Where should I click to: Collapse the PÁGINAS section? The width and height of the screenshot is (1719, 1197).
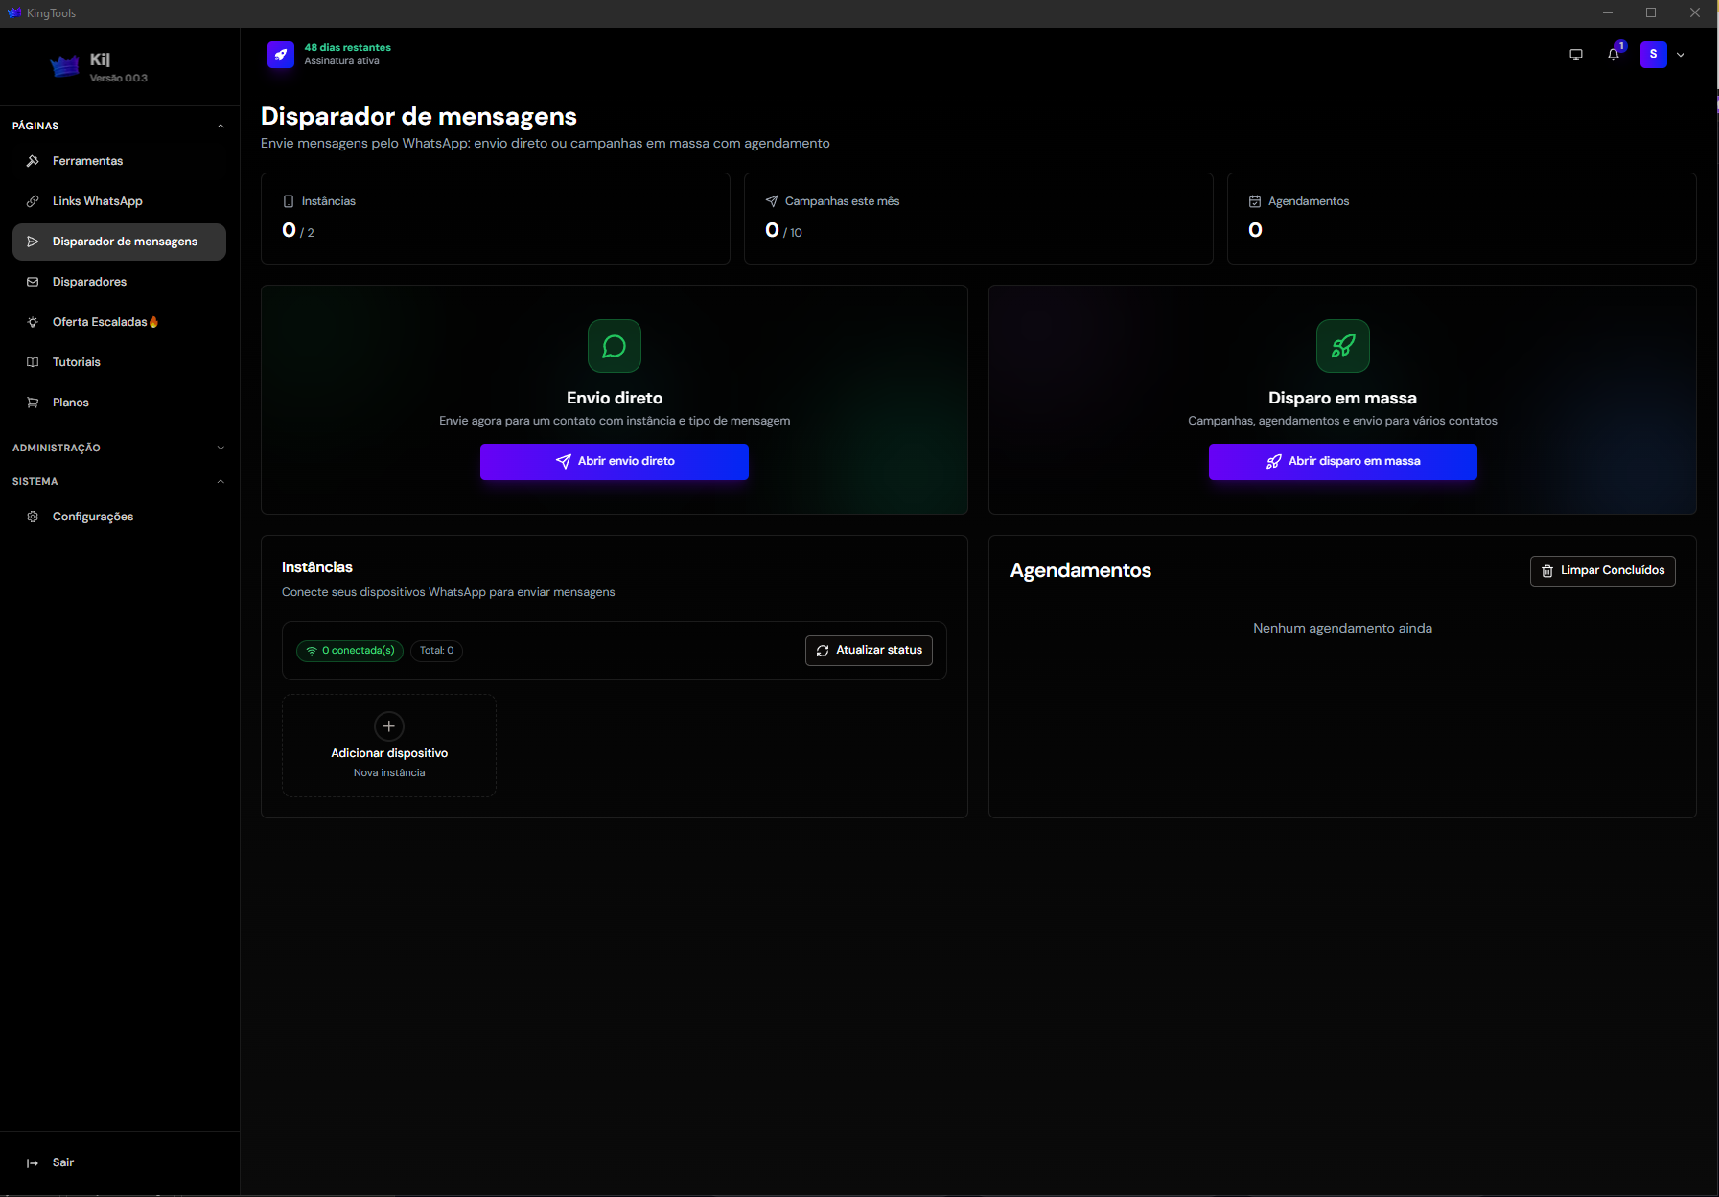(221, 126)
